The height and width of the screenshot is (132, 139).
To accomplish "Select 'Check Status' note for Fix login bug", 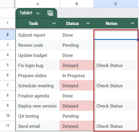I will pyautogui.click(x=116, y=65).
